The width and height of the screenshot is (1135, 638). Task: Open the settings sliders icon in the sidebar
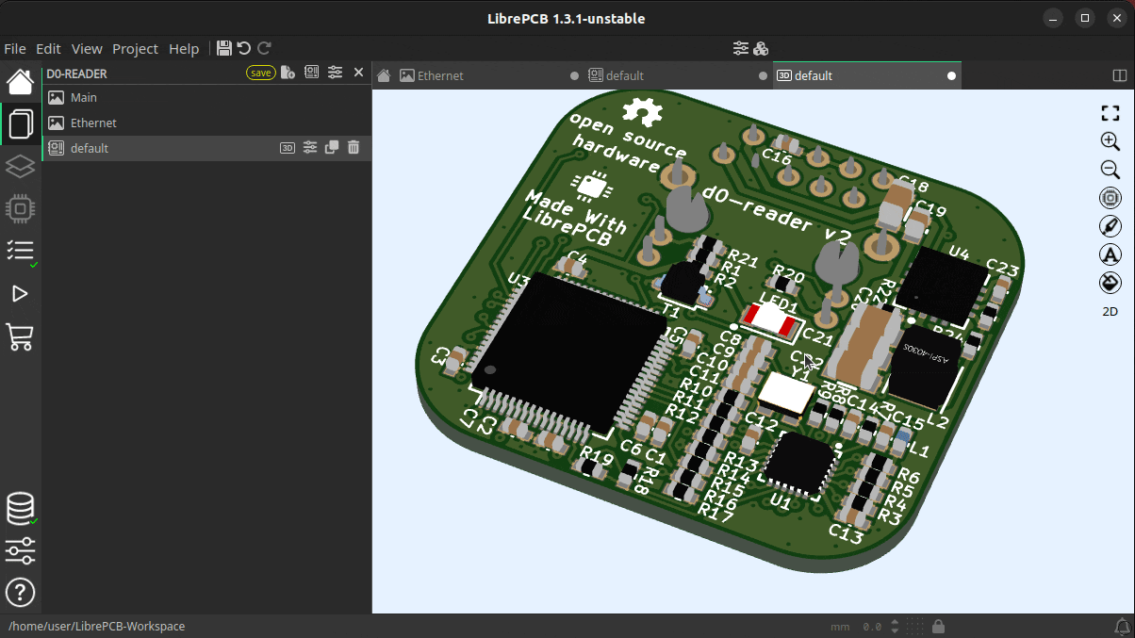21,550
